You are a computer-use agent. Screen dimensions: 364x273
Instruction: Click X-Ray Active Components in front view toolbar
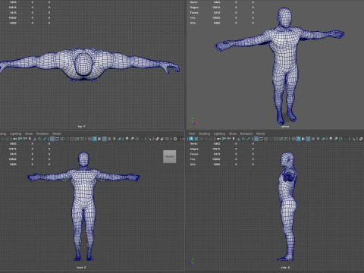162,139
